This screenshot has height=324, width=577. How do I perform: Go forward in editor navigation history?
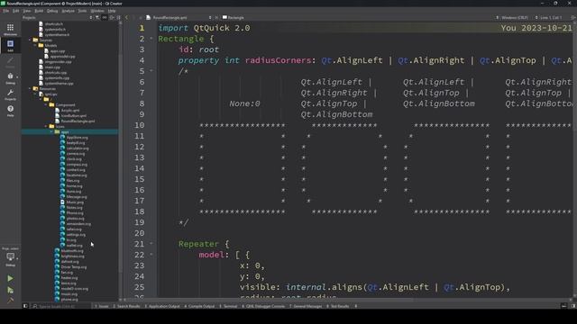[134, 17]
